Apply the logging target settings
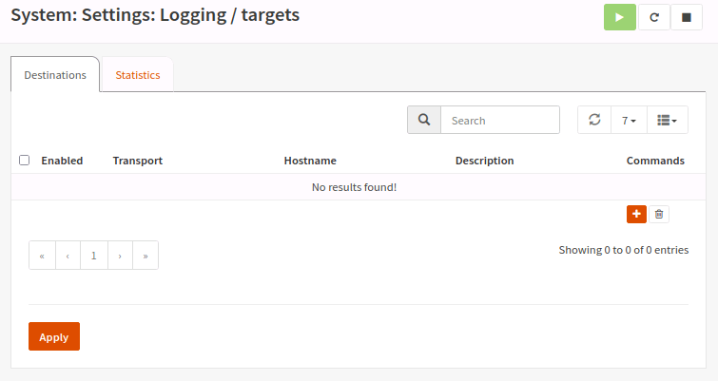 coord(54,336)
